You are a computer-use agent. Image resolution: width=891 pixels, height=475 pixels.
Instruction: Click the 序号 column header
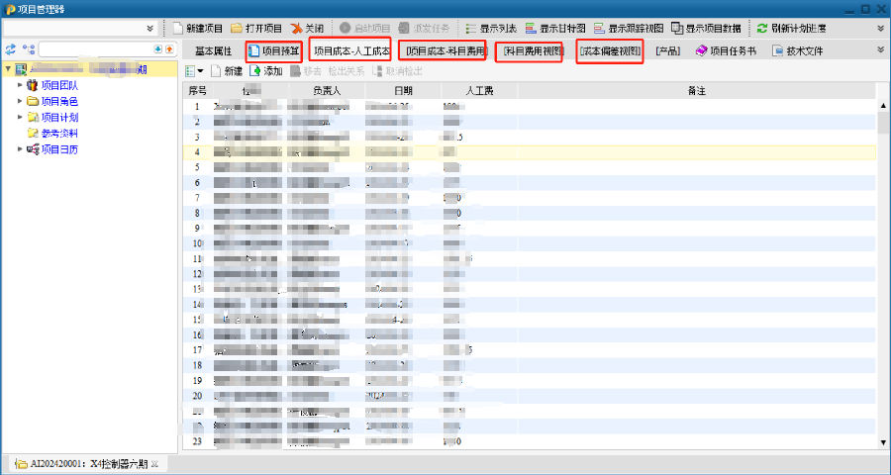point(197,91)
